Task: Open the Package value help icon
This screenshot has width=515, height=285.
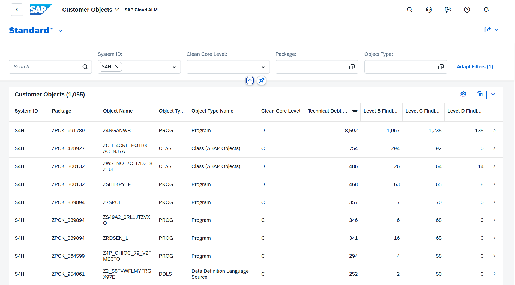Action: click(x=352, y=67)
